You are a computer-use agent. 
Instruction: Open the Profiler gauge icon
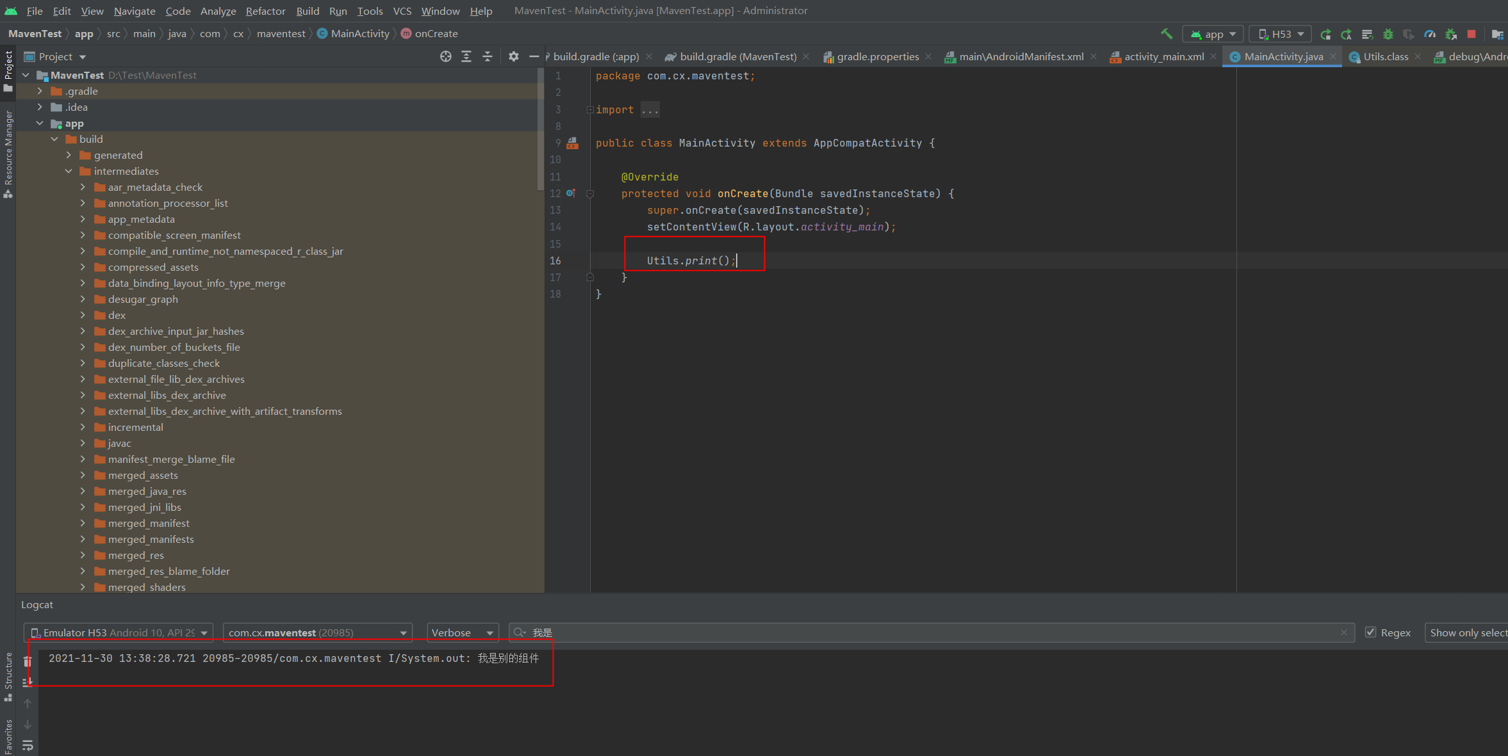click(1429, 34)
